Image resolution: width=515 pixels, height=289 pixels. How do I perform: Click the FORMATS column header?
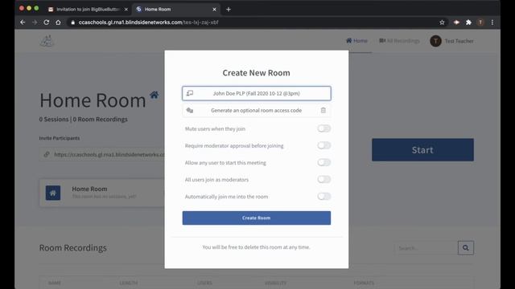(x=365, y=283)
